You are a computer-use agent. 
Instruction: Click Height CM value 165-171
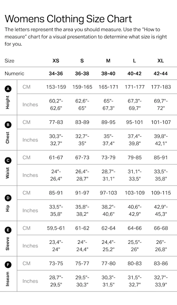(108, 87)
